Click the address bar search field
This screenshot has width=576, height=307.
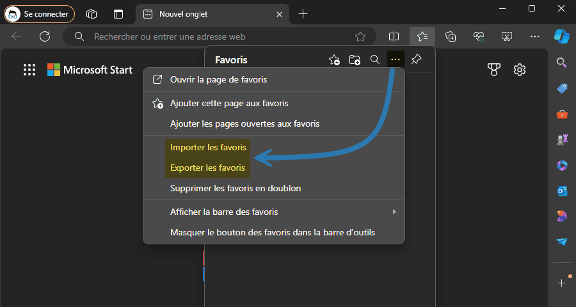tap(220, 36)
